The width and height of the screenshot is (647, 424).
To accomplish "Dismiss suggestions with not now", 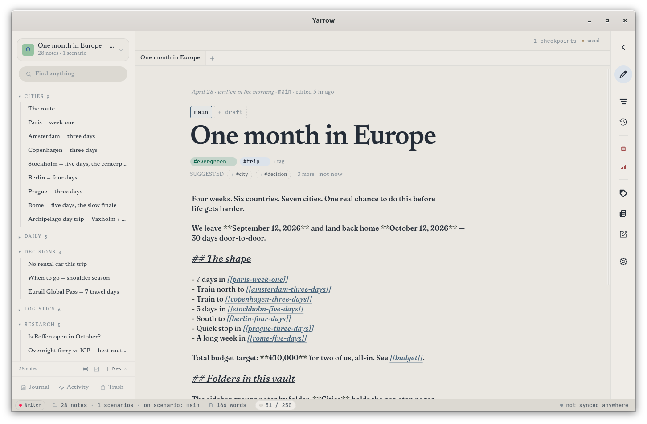I will pos(331,175).
